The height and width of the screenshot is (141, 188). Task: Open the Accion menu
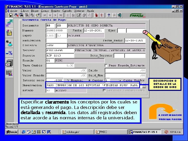(14, 11)
